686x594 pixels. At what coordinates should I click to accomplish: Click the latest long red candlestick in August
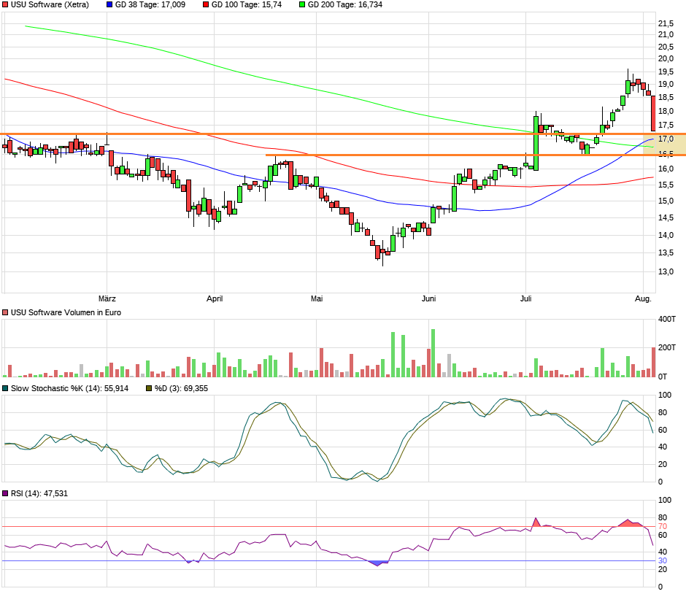(654, 113)
